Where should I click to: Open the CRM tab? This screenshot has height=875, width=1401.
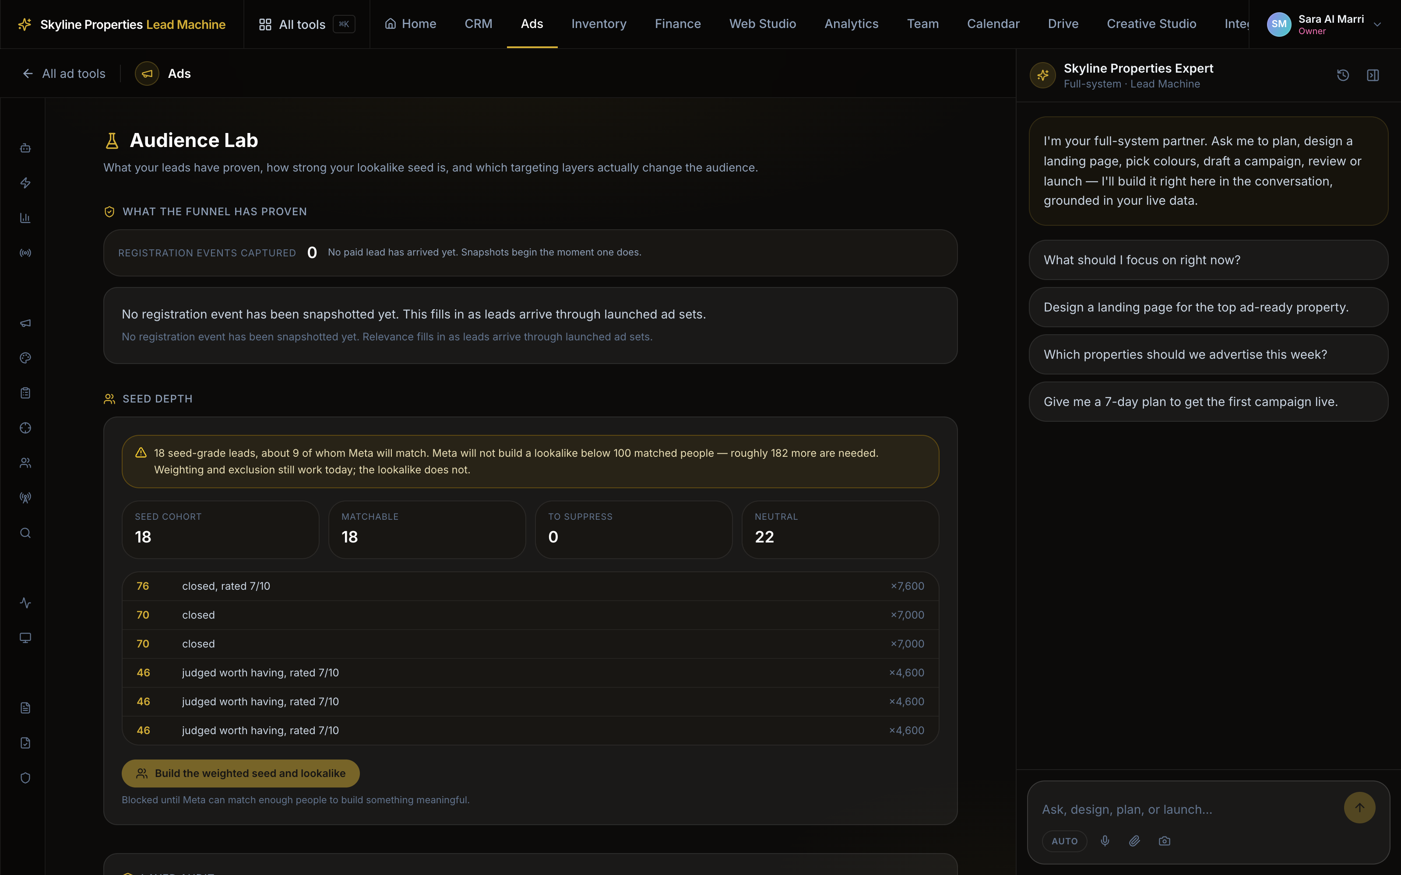[478, 24]
